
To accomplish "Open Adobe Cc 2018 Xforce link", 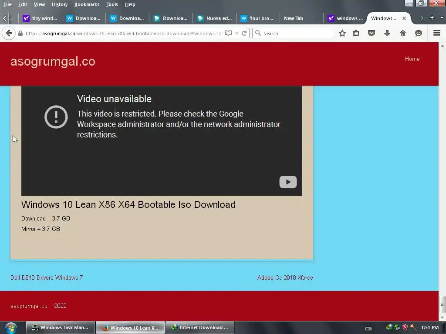I will tap(285, 277).
